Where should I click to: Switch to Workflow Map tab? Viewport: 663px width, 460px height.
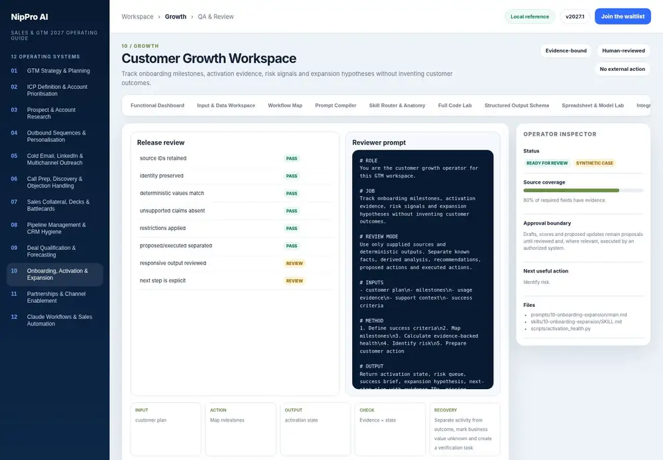[285, 105]
